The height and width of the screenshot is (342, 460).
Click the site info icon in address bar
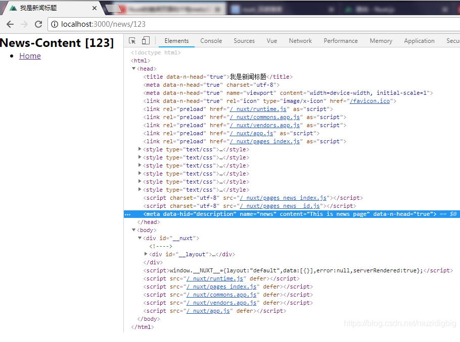coord(55,24)
